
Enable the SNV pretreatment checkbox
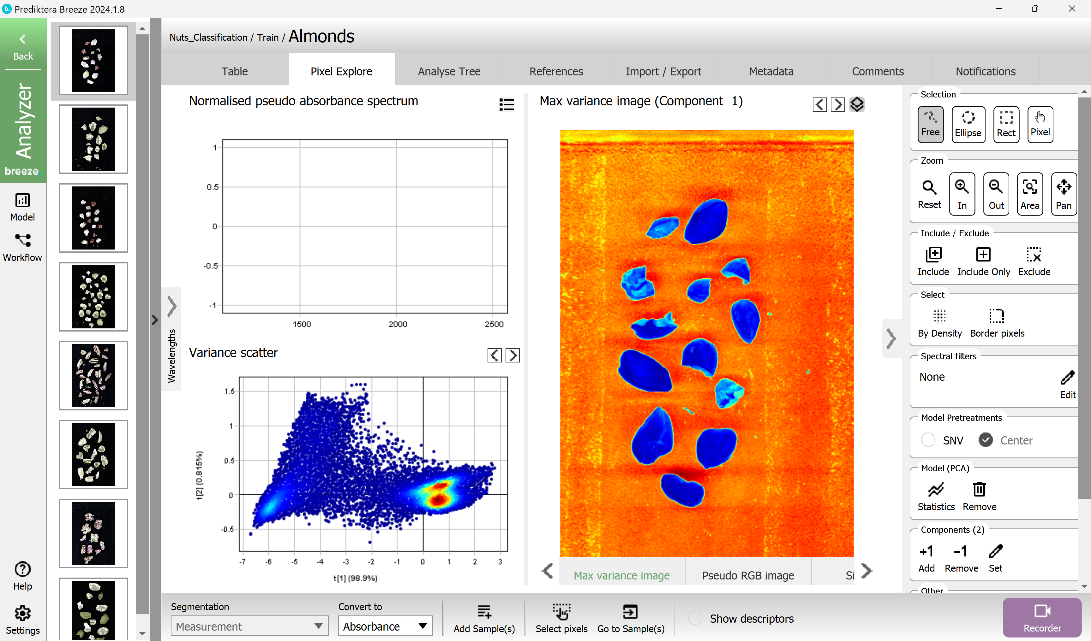928,440
